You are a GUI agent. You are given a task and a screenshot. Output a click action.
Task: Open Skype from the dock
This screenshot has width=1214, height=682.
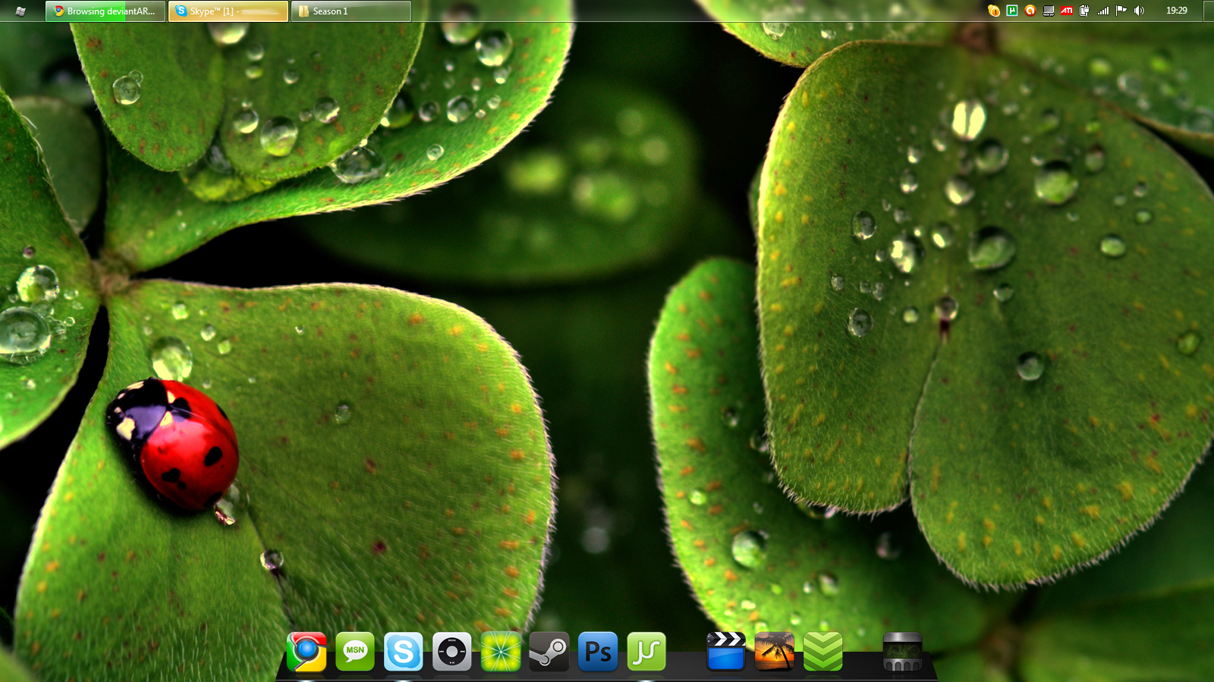pyautogui.click(x=403, y=652)
